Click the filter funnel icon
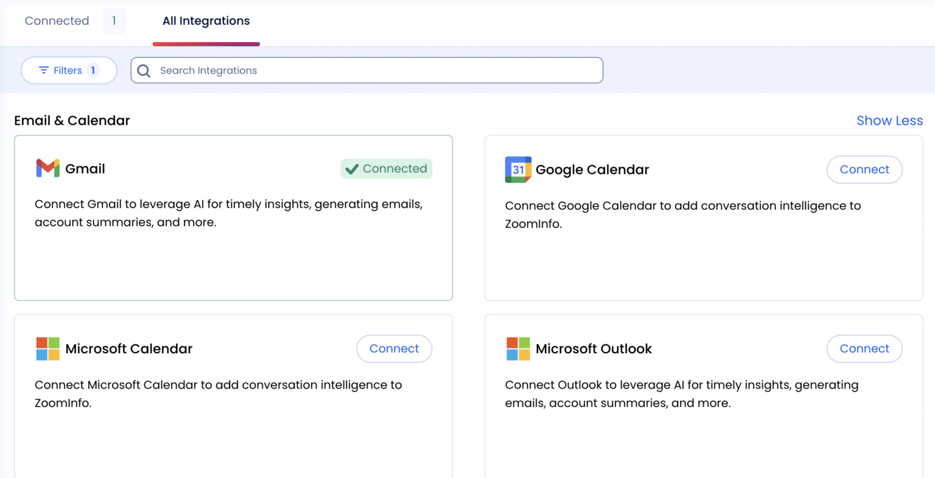 (44, 70)
